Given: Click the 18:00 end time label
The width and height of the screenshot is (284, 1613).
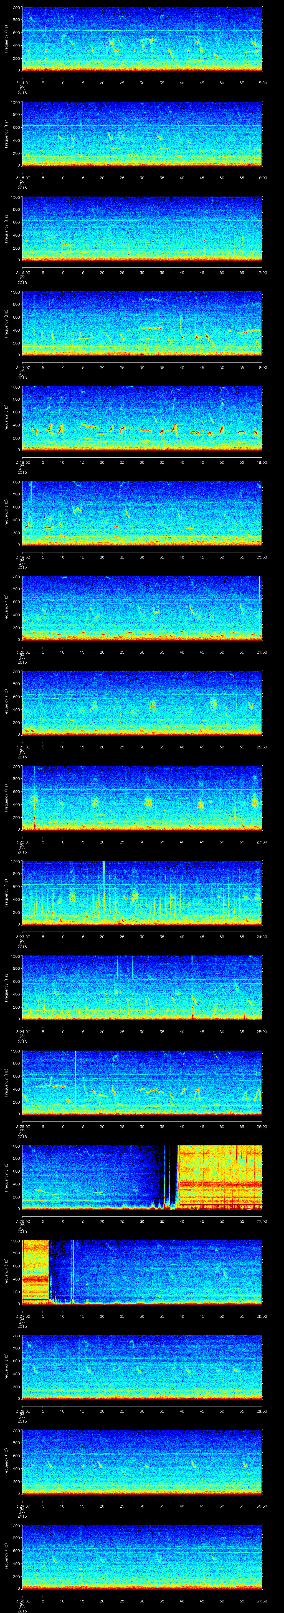Looking at the screenshot, I should pyautogui.click(x=262, y=367).
